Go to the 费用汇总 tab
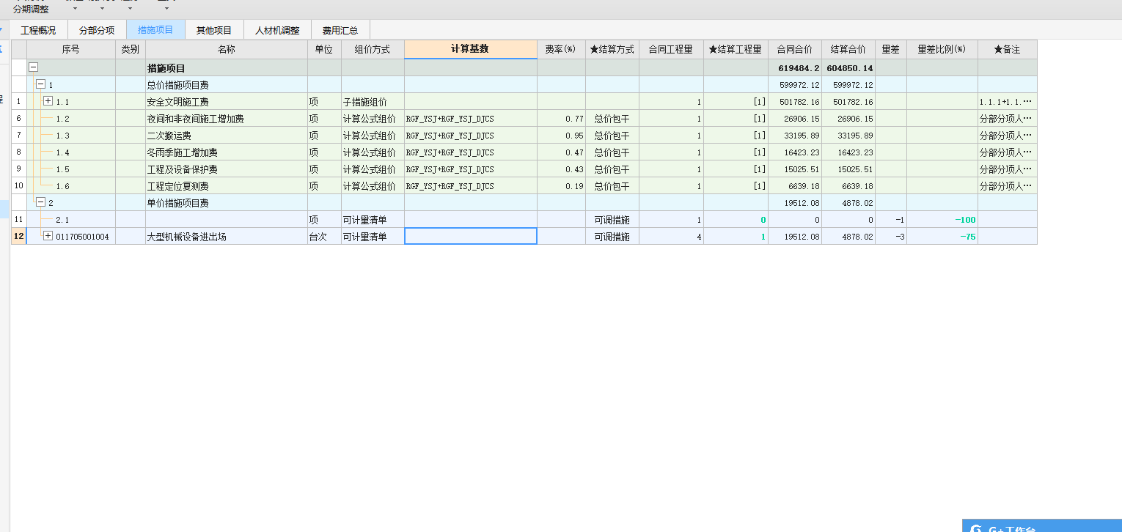The image size is (1122, 532). click(340, 30)
